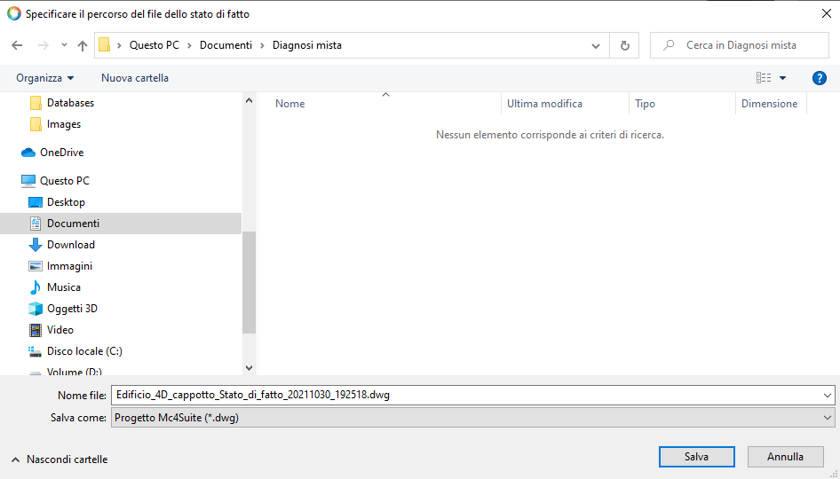Click the change view layout icon
Image resolution: width=840 pixels, height=479 pixels.
coord(764,78)
